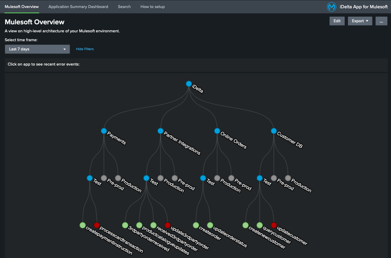Click the Online Orders node
391x258 pixels.
coord(217,131)
